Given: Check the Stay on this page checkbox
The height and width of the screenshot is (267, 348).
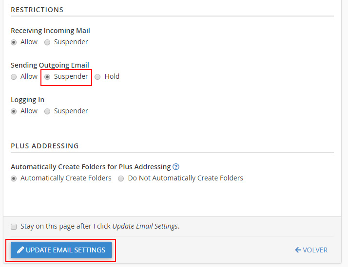Looking at the screenshot, I should [14, 227].
